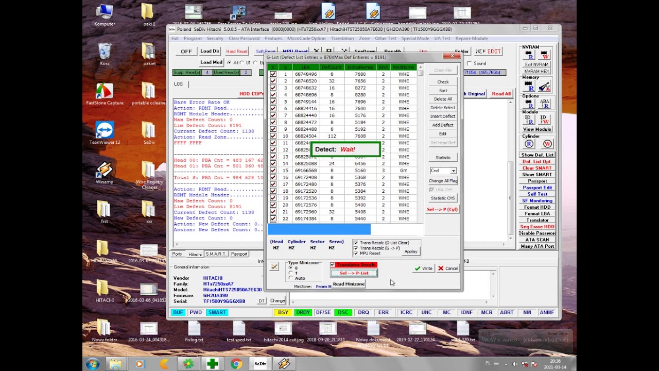This screenshot has height=371, width=659.
Task: Click the Module ID read icon
Action: pyautogui.click(x=530, y=120)
